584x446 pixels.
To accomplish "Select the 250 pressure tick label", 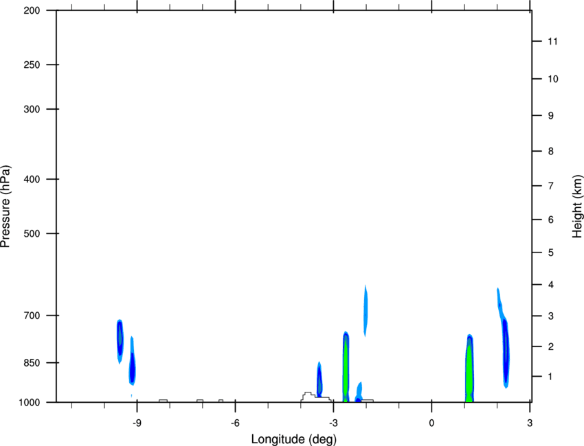I will pos(32,64).
